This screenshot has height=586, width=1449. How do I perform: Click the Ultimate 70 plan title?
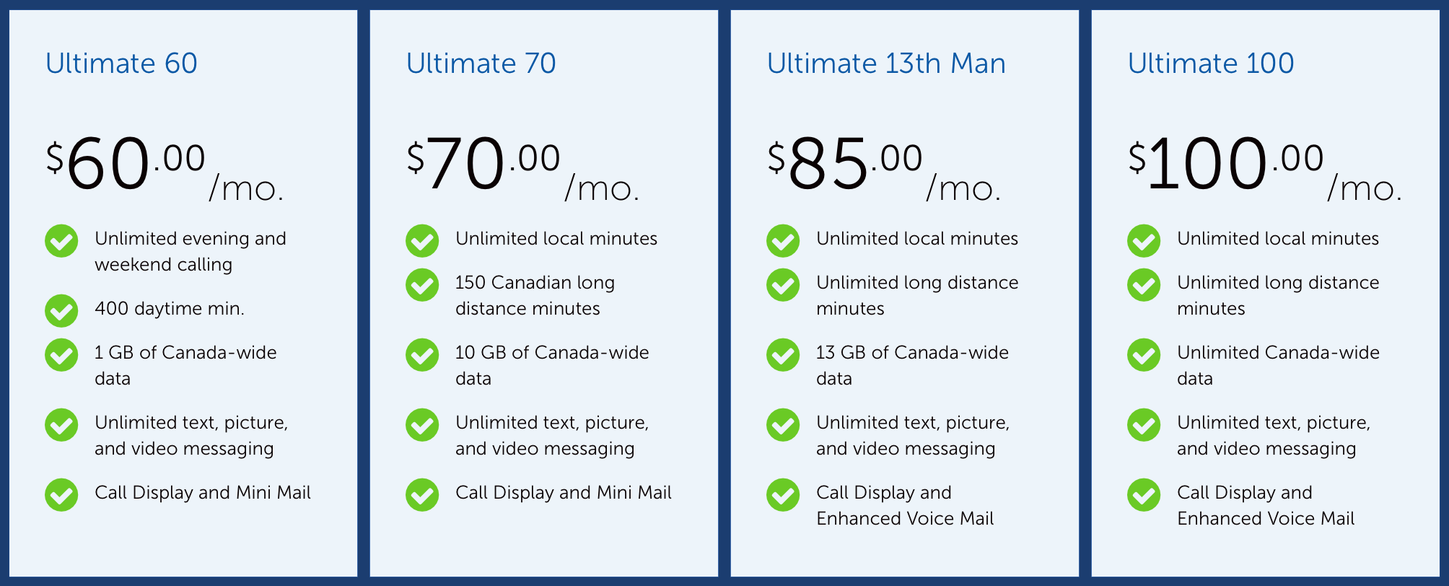[x=481, y=64]
